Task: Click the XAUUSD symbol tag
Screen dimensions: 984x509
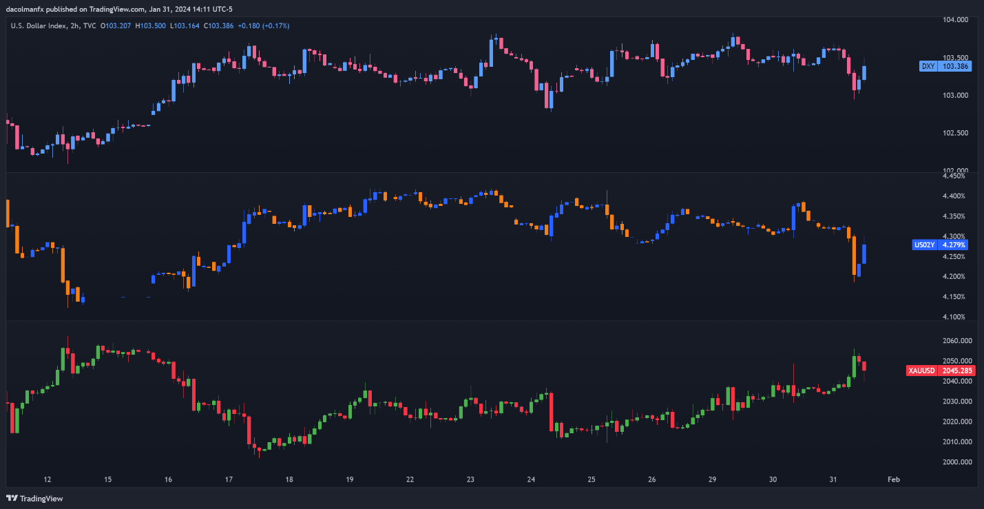Action: [x=922, y=371]
